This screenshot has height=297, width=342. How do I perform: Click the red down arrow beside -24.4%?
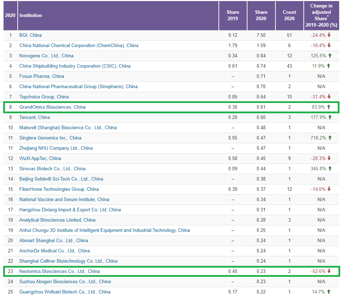(x=329, y=35)
